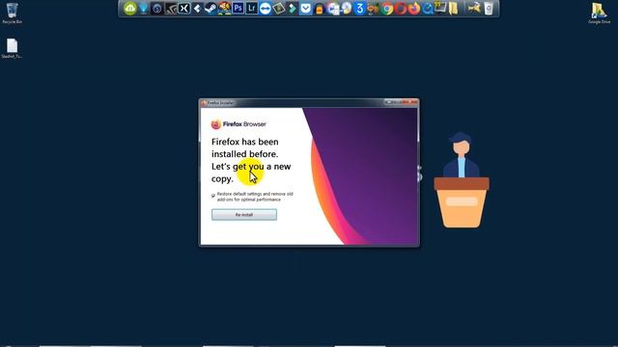
Task: Select the text file on the desktop
Action: pyautogui.click(x=12, y=48)
